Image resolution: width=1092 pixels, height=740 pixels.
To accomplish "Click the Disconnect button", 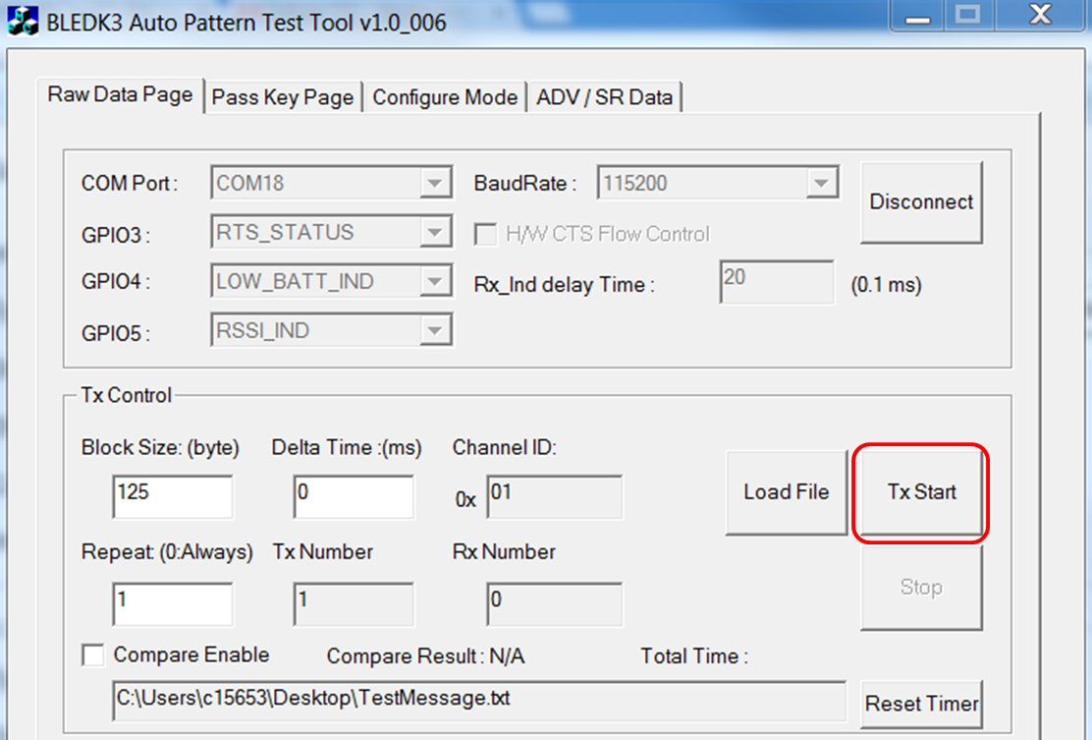I will [x=921, y=202].
